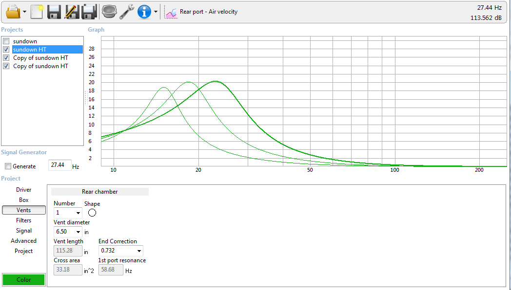
Task: Open the Box project section
Action: pyautogui.click(x=24, y=200)
